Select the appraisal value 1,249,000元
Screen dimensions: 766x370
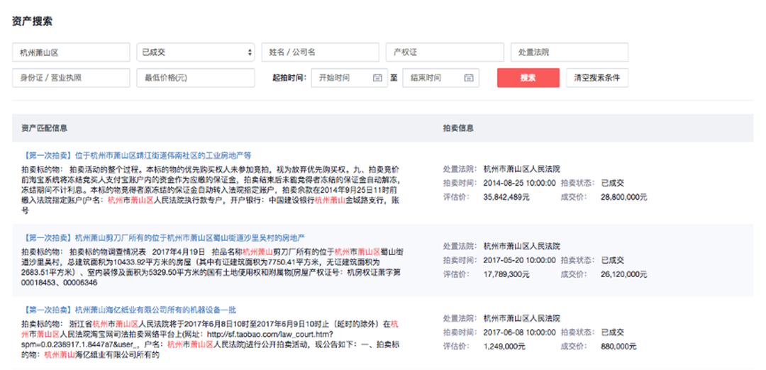(504, 347)
